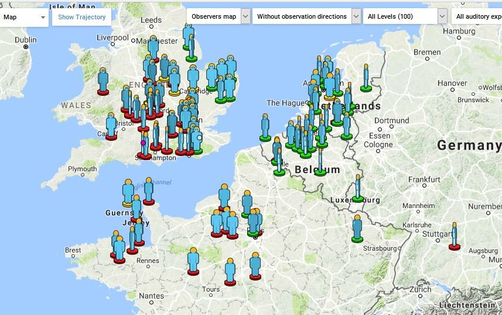This screenshot has width=502, height=315.
Task: Click the Hamburg city label
Action: [459, 31]
